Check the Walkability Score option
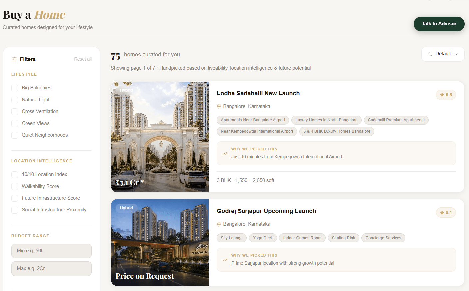The image size is (469, 291). 15,187
